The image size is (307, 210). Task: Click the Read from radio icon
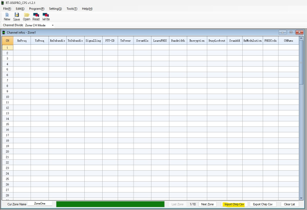tap(36, 15)
